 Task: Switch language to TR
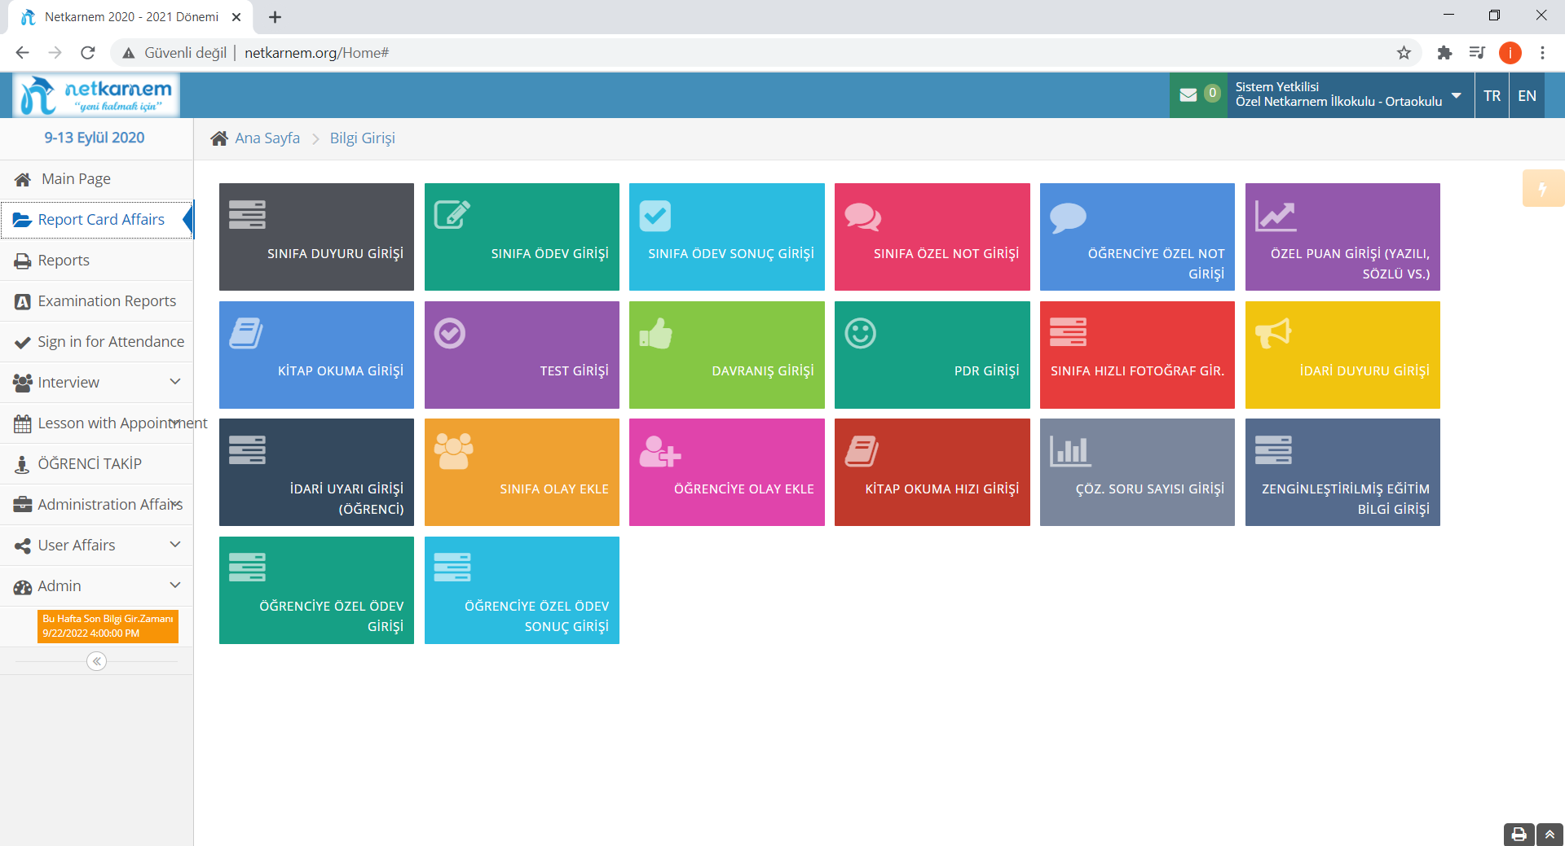point(1492,95)
